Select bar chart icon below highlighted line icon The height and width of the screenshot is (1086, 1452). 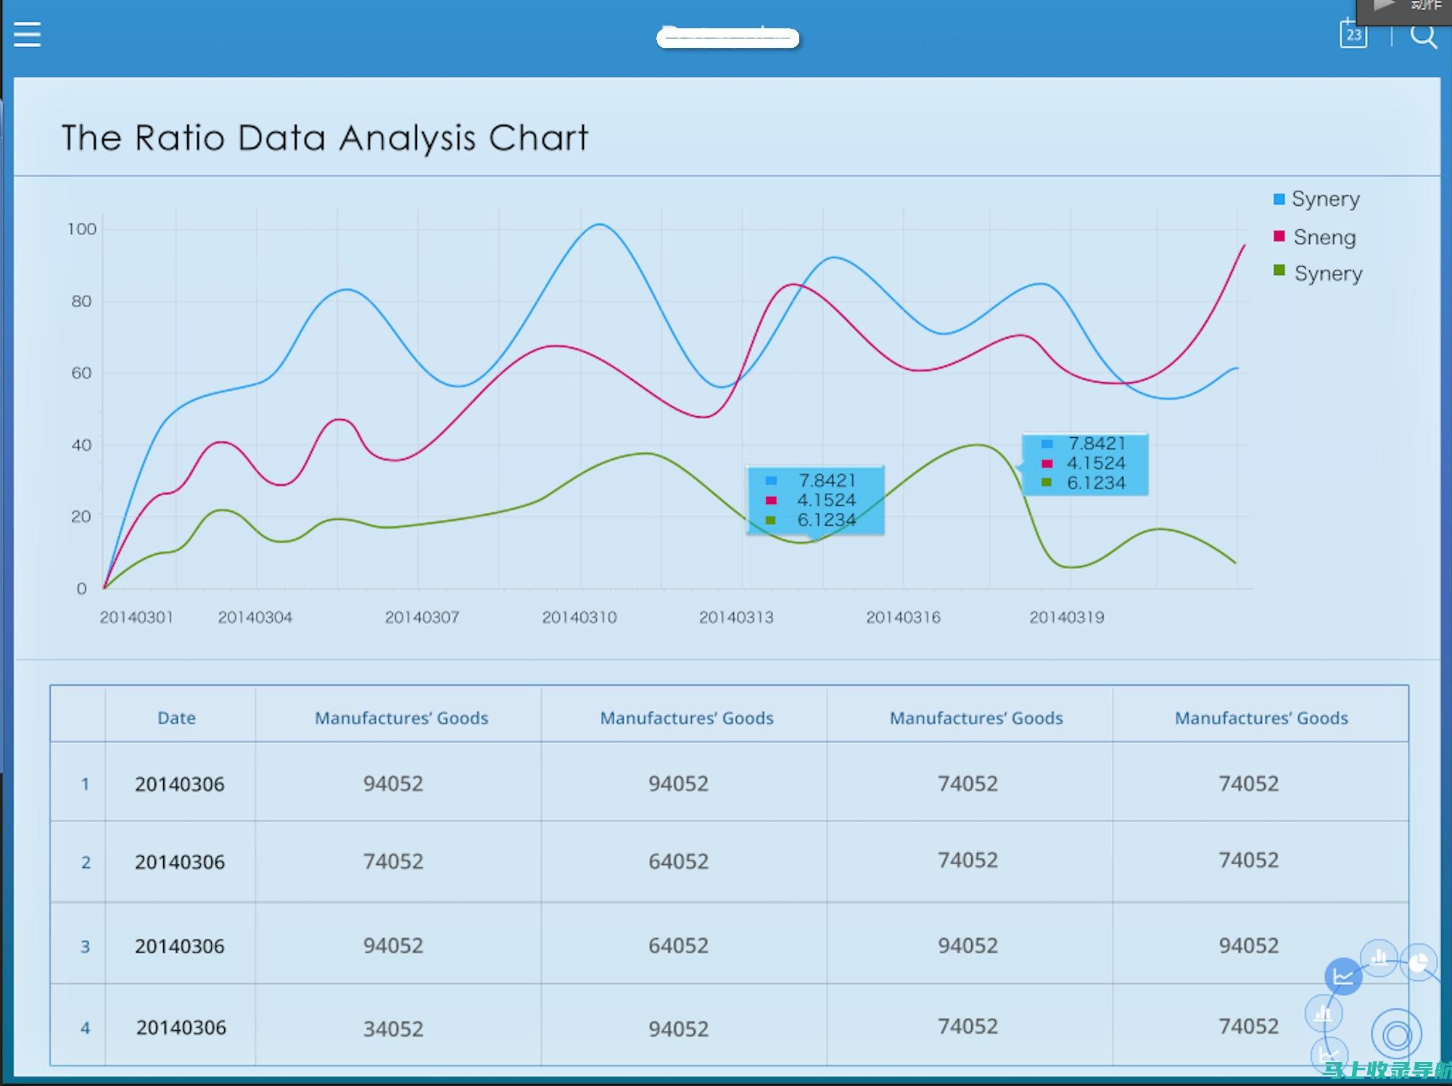[1324, 1013]
